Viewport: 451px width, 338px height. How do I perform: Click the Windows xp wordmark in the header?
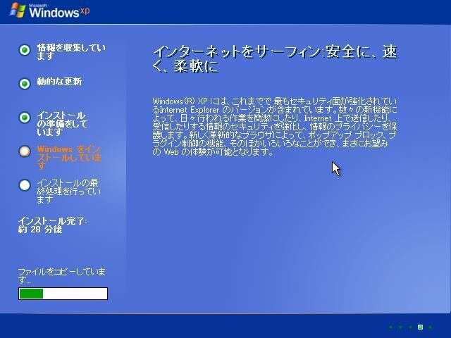(59, 11)
